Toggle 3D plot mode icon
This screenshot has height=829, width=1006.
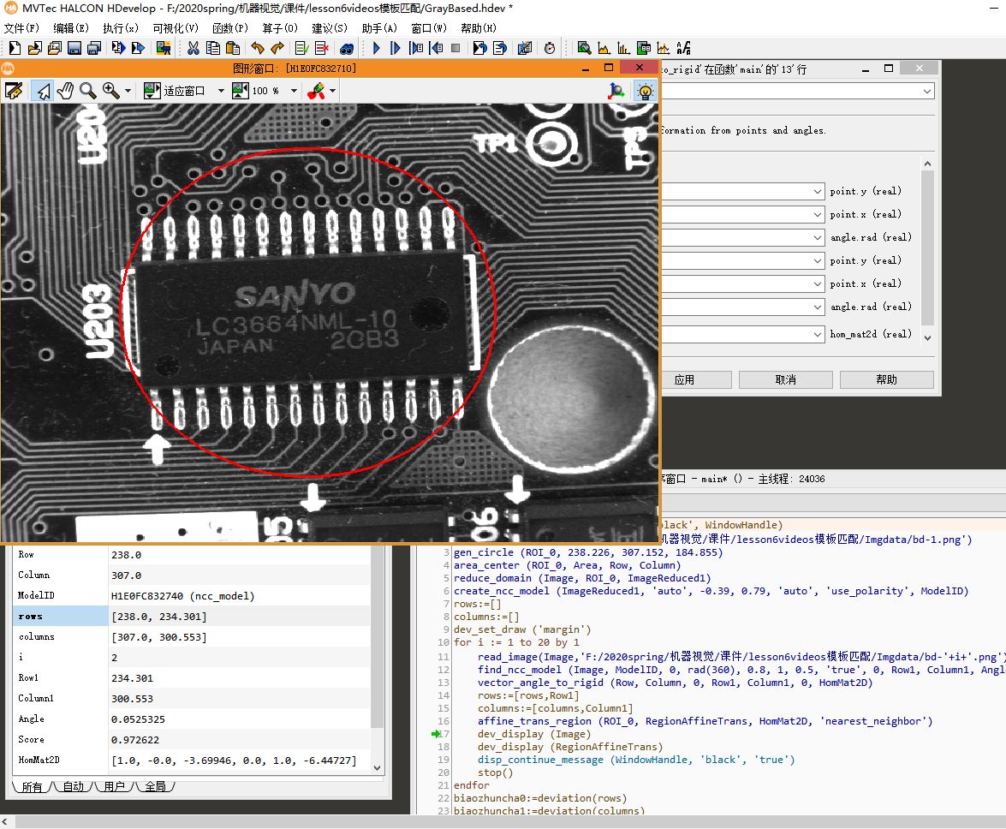(616, 91)
